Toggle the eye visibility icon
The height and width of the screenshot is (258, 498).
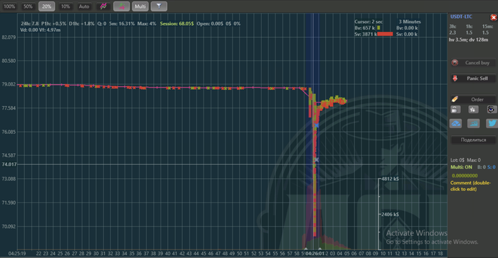pos(492,110)
